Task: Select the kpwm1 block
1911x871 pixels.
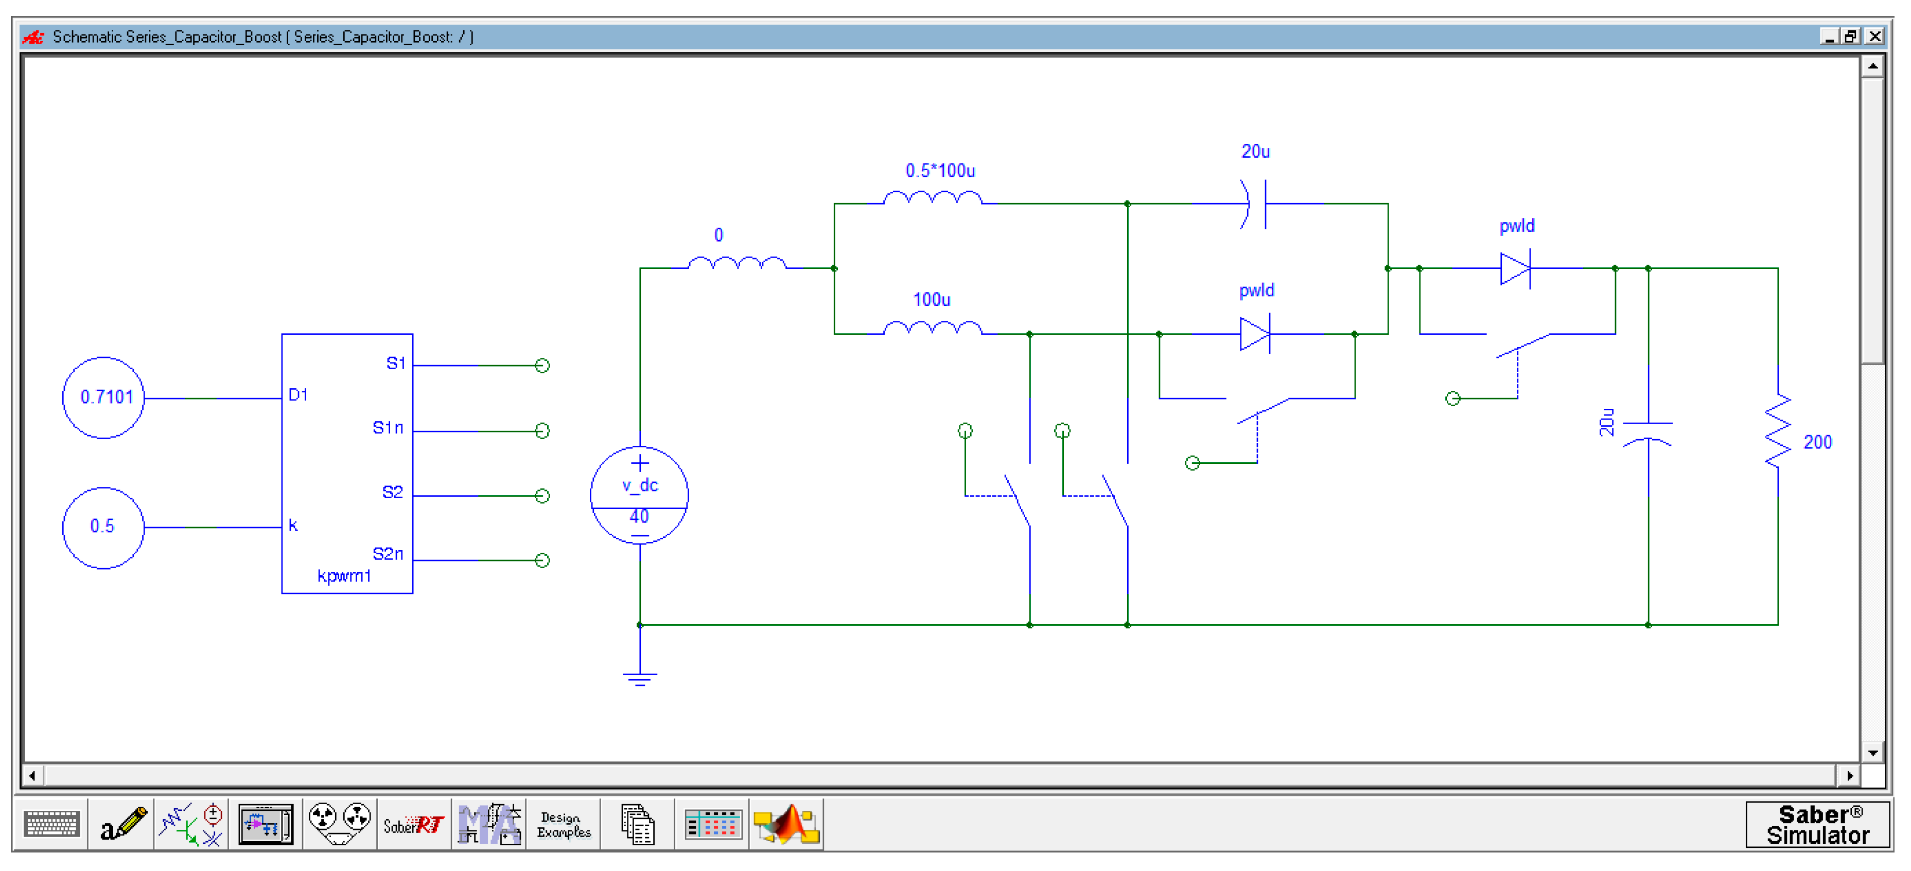Action: [x=347, y=463]
